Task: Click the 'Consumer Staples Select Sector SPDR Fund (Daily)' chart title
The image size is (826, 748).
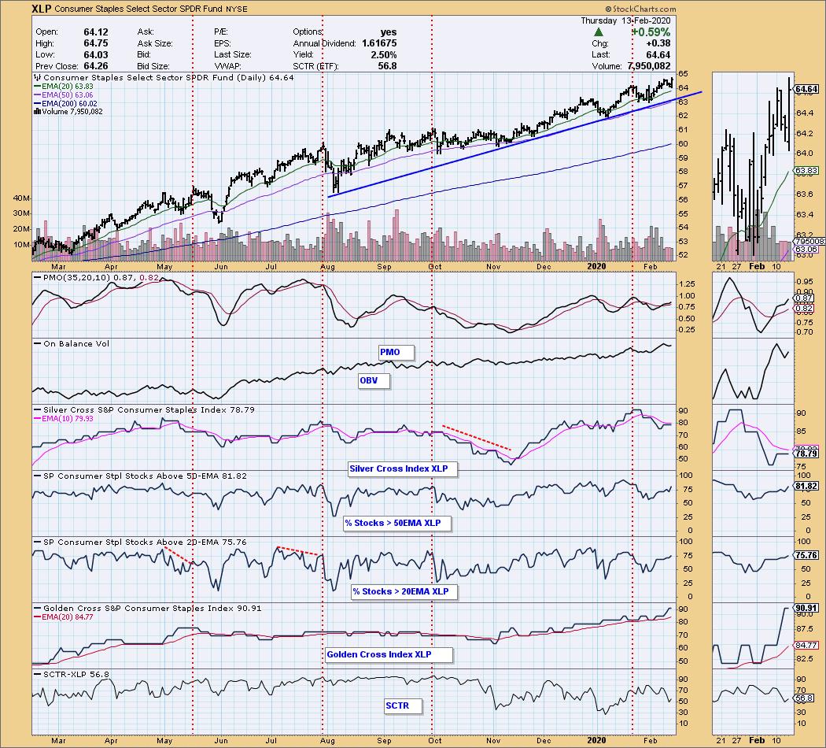Action: tap(154, 77)
